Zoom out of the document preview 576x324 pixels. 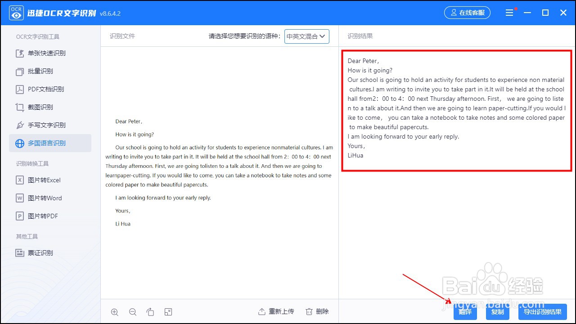tap(132, 311)
